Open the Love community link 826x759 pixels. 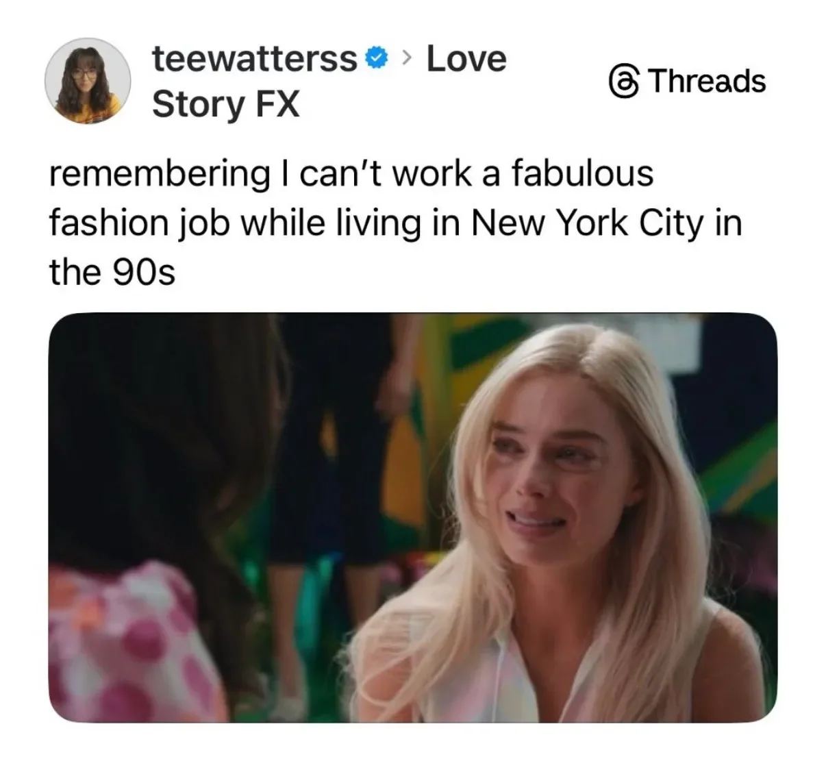[x=466, y=58]
